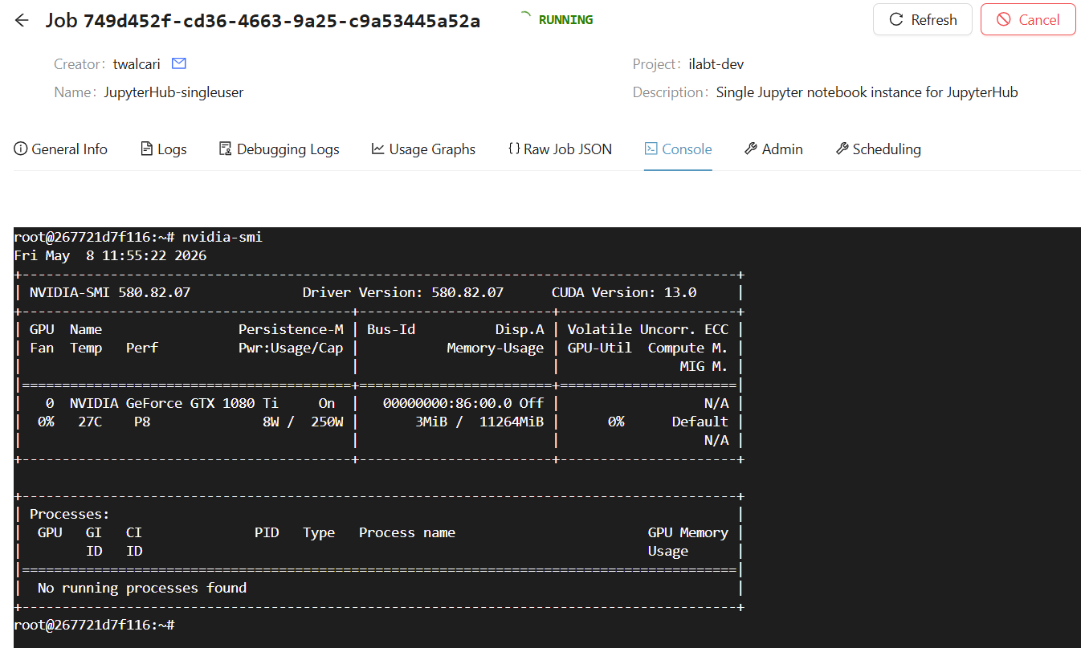
Task: Click the email envelope icon beside twalcari
Action: [x=179, y=63]
